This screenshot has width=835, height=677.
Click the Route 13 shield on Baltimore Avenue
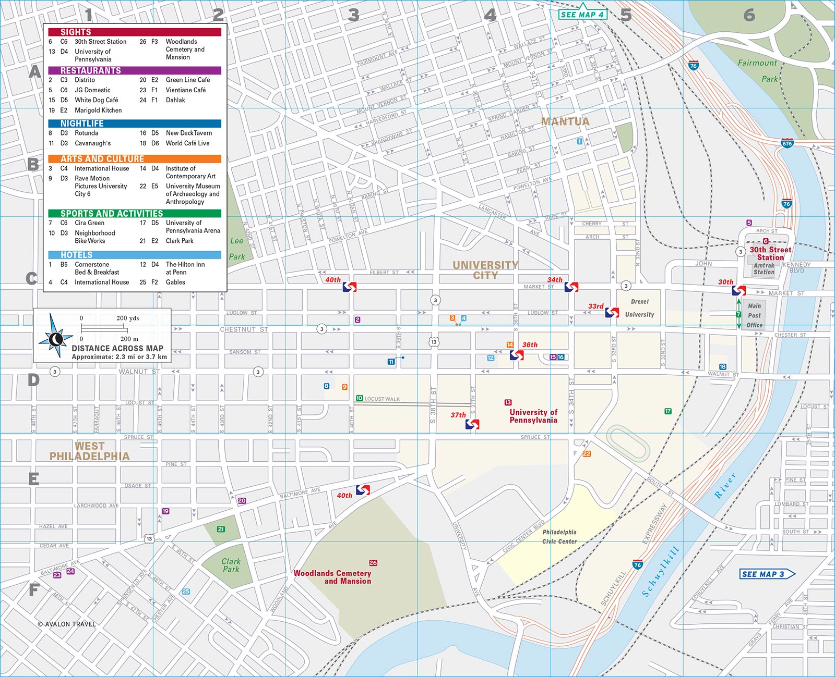click(x=149, y=538)
